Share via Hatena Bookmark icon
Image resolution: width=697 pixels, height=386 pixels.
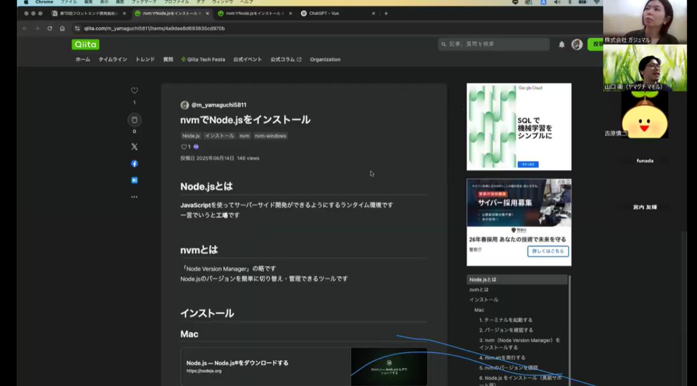coord(134,180)
